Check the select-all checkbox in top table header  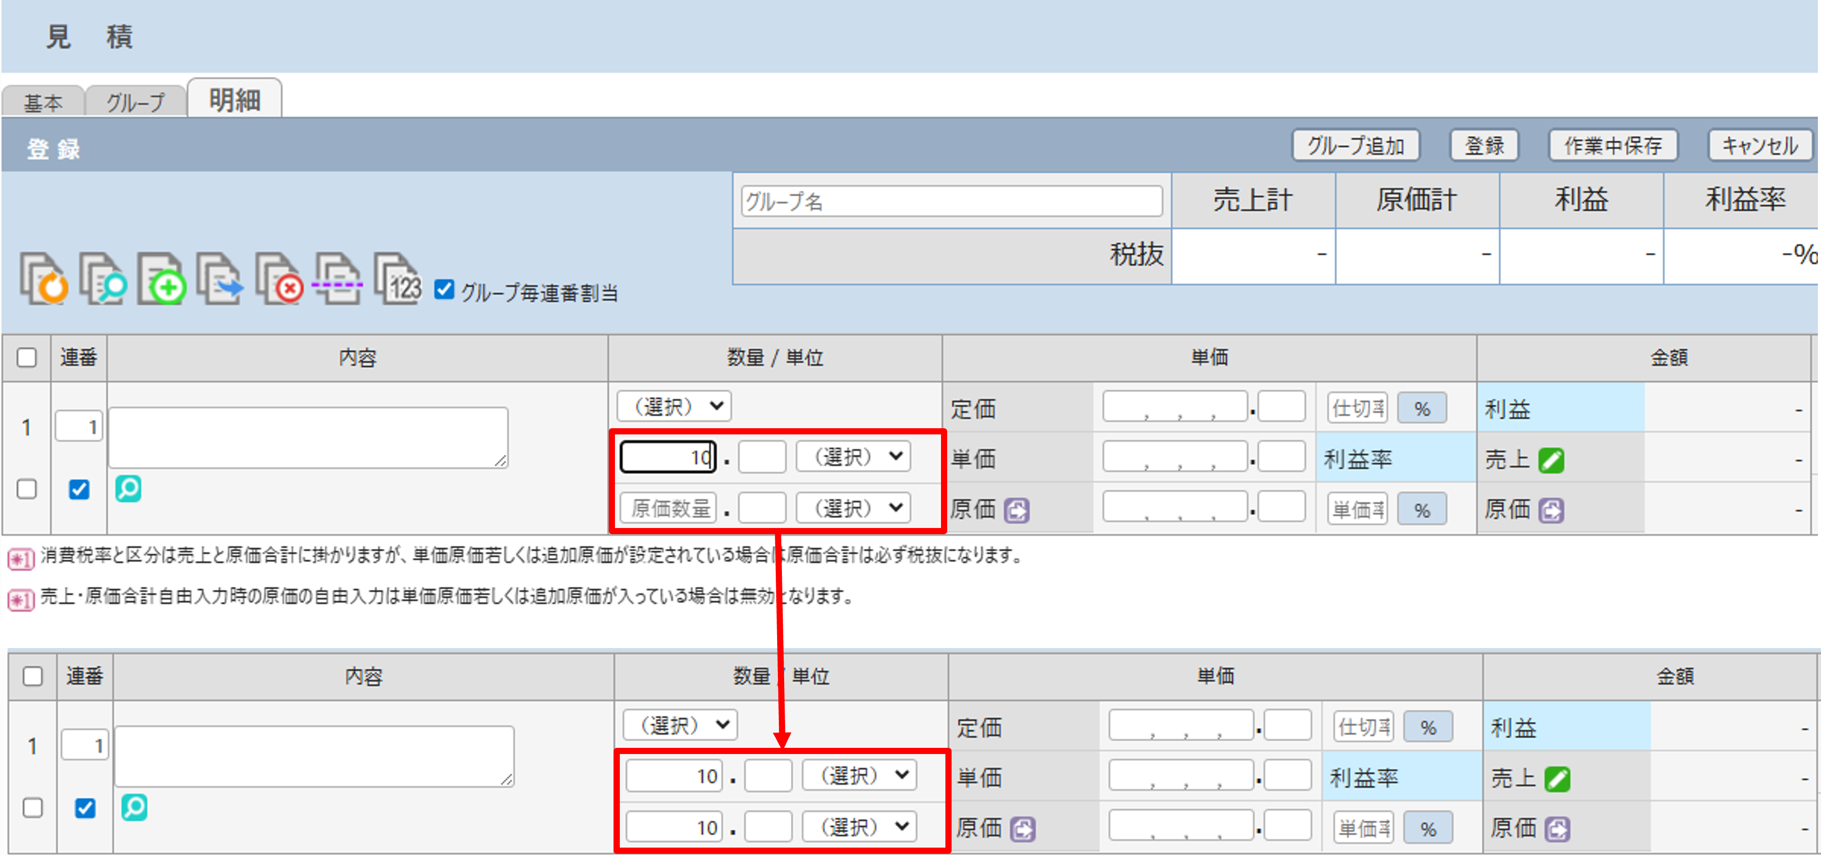click(27, 358)
